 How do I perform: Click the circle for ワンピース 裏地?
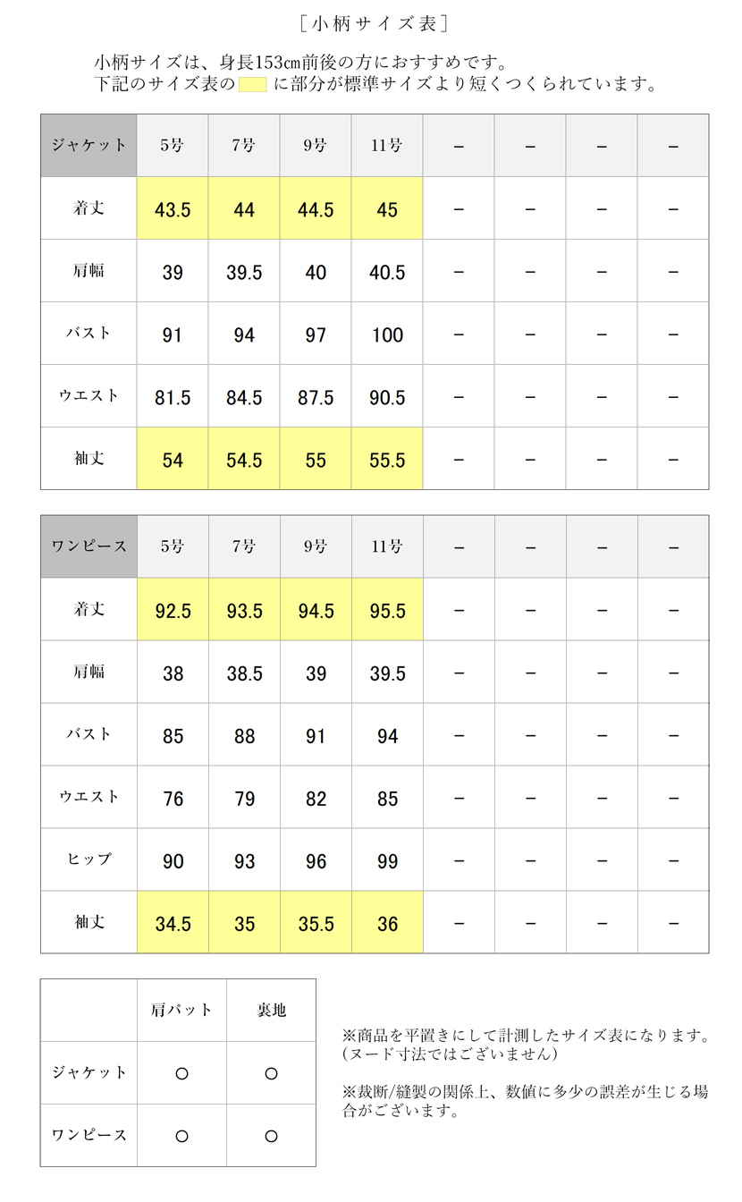point(271,1136)
